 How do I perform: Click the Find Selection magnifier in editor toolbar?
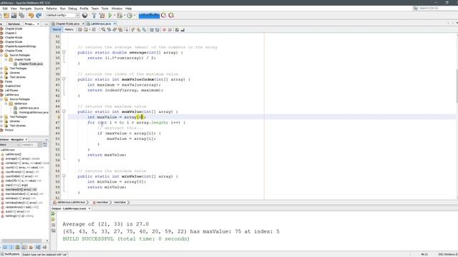click(103, 29)
